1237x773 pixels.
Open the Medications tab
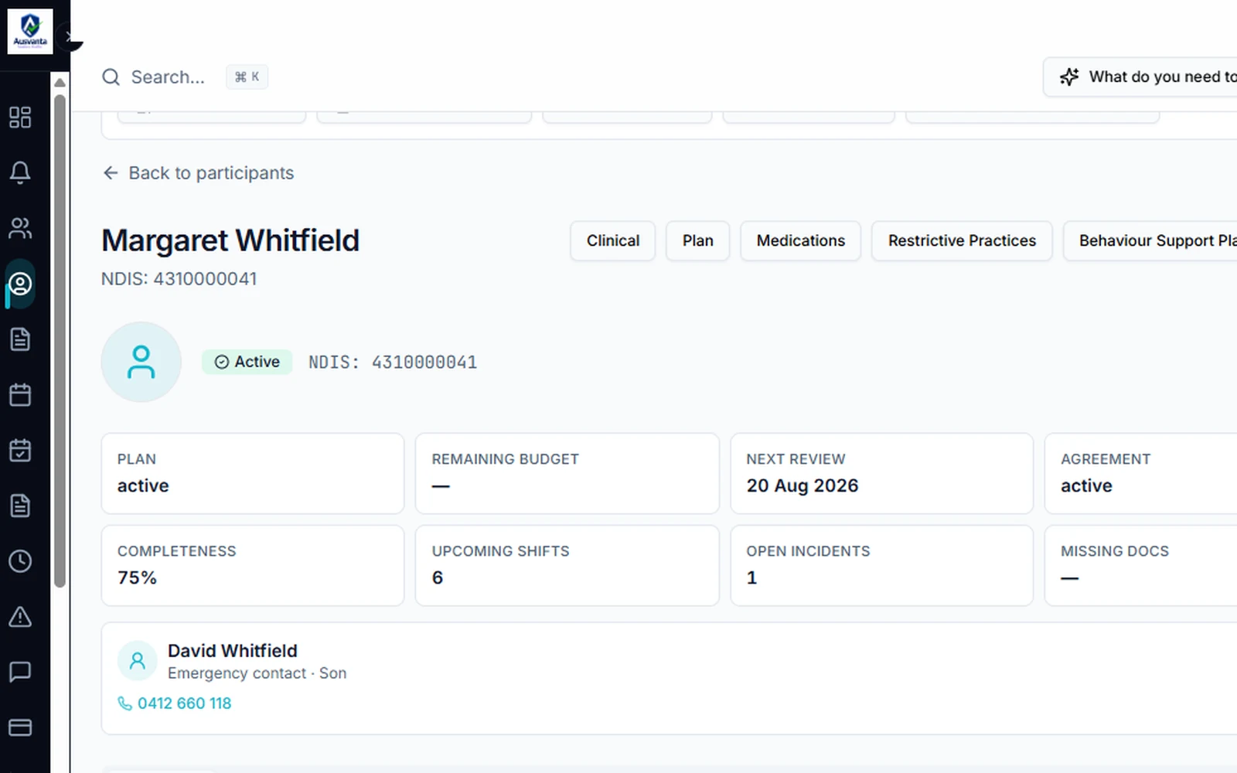[x=801, y=241]
